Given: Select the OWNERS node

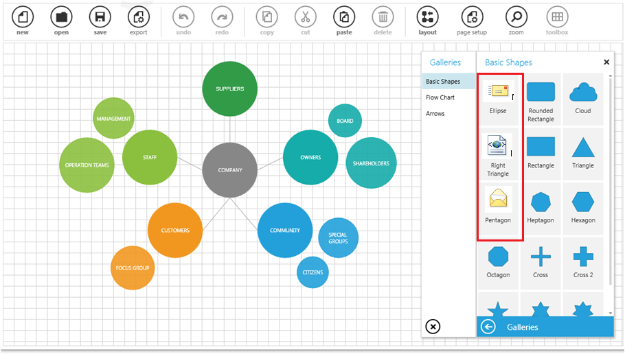Looking at the screenshot, I should point(310,157).
